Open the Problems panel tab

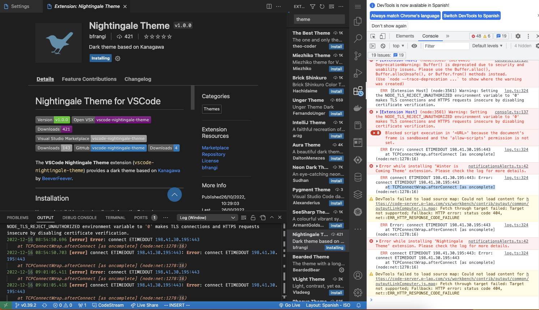click(18, 218)
